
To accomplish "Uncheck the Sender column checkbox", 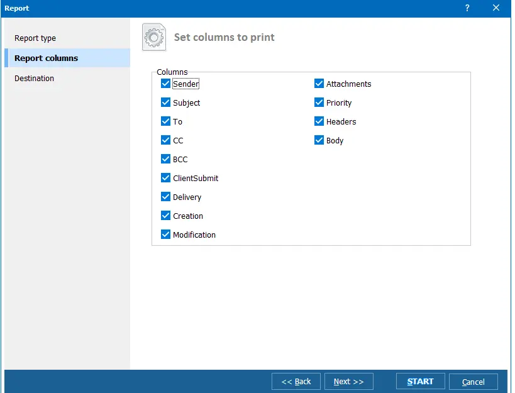I will (x=166, y=84).
